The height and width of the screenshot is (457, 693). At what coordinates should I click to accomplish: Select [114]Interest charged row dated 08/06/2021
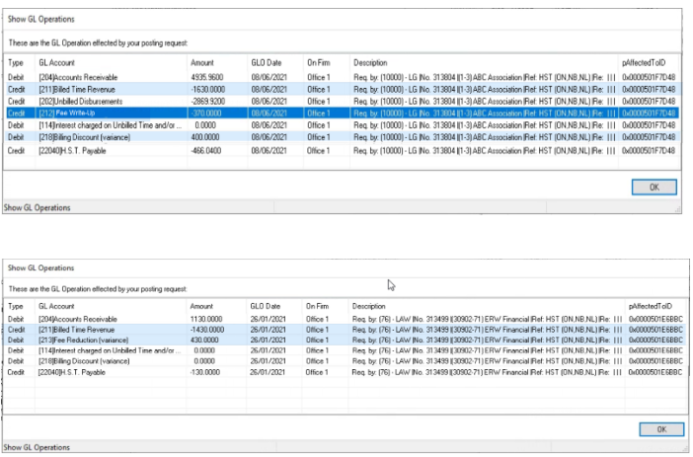tap(342, 125)
